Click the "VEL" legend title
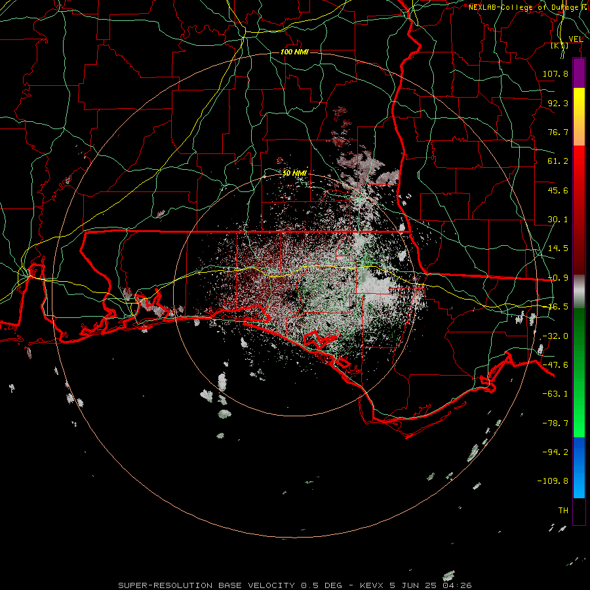Screen dimensions: 590x590 coord(576,39)
